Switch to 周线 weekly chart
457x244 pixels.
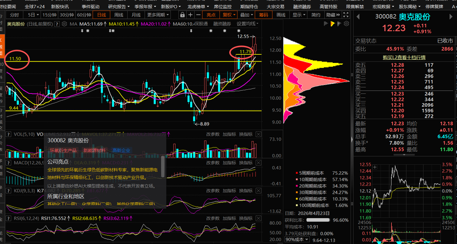[x=119, y=15]
